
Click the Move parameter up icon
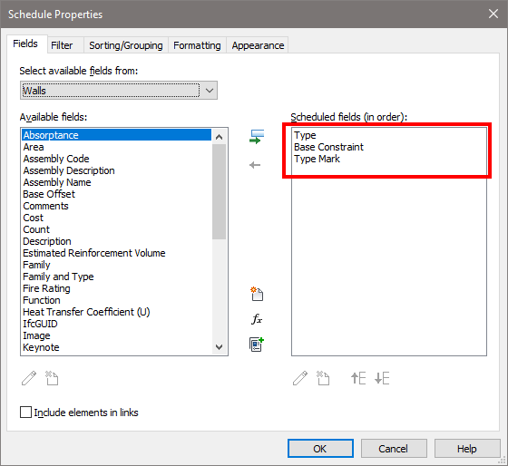coord(358,378)
